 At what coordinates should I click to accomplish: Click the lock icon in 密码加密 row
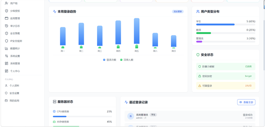pos(200,76)
